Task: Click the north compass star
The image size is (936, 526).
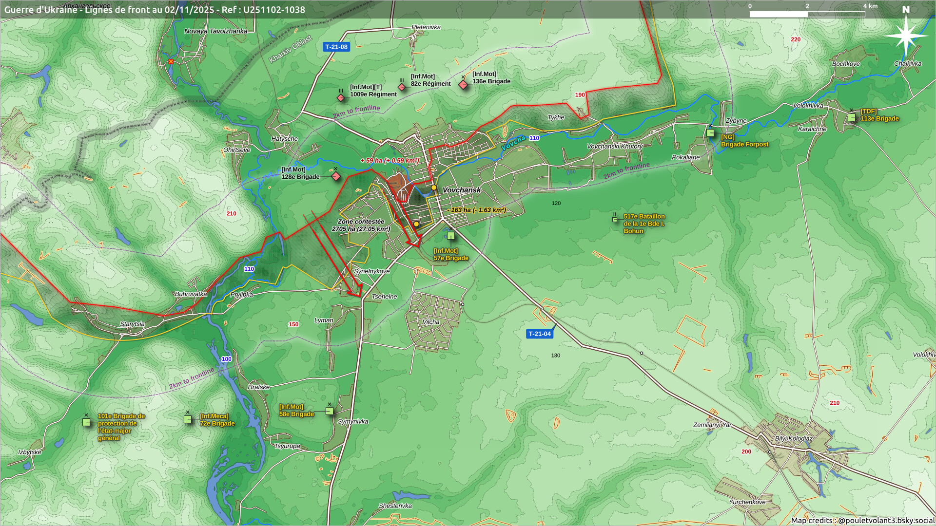Action: tap(906, 35)
